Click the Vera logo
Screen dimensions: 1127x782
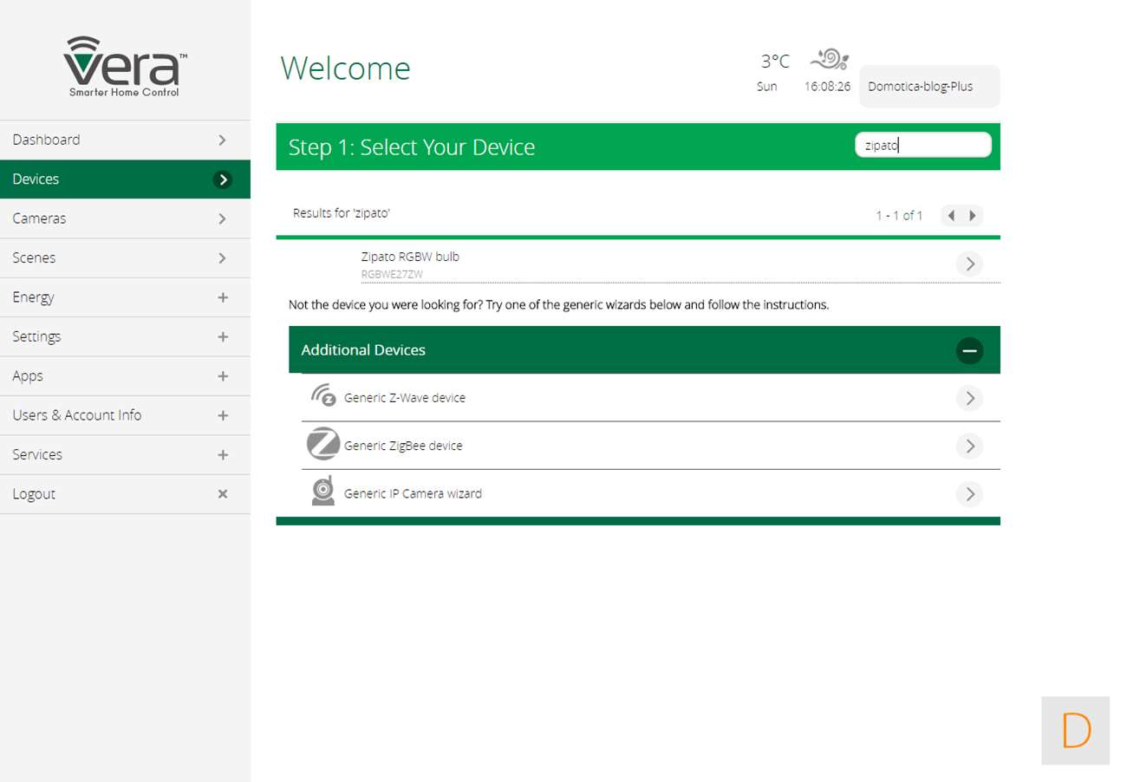[125, 67]
